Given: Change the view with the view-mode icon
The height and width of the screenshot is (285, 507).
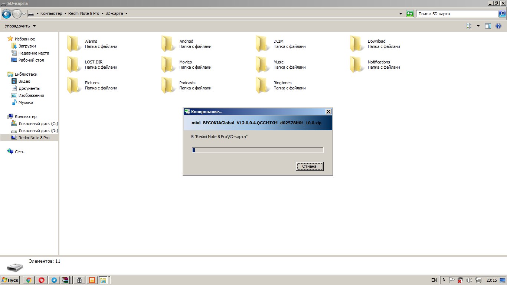Looking at the screenshot, I should (469, 26).
